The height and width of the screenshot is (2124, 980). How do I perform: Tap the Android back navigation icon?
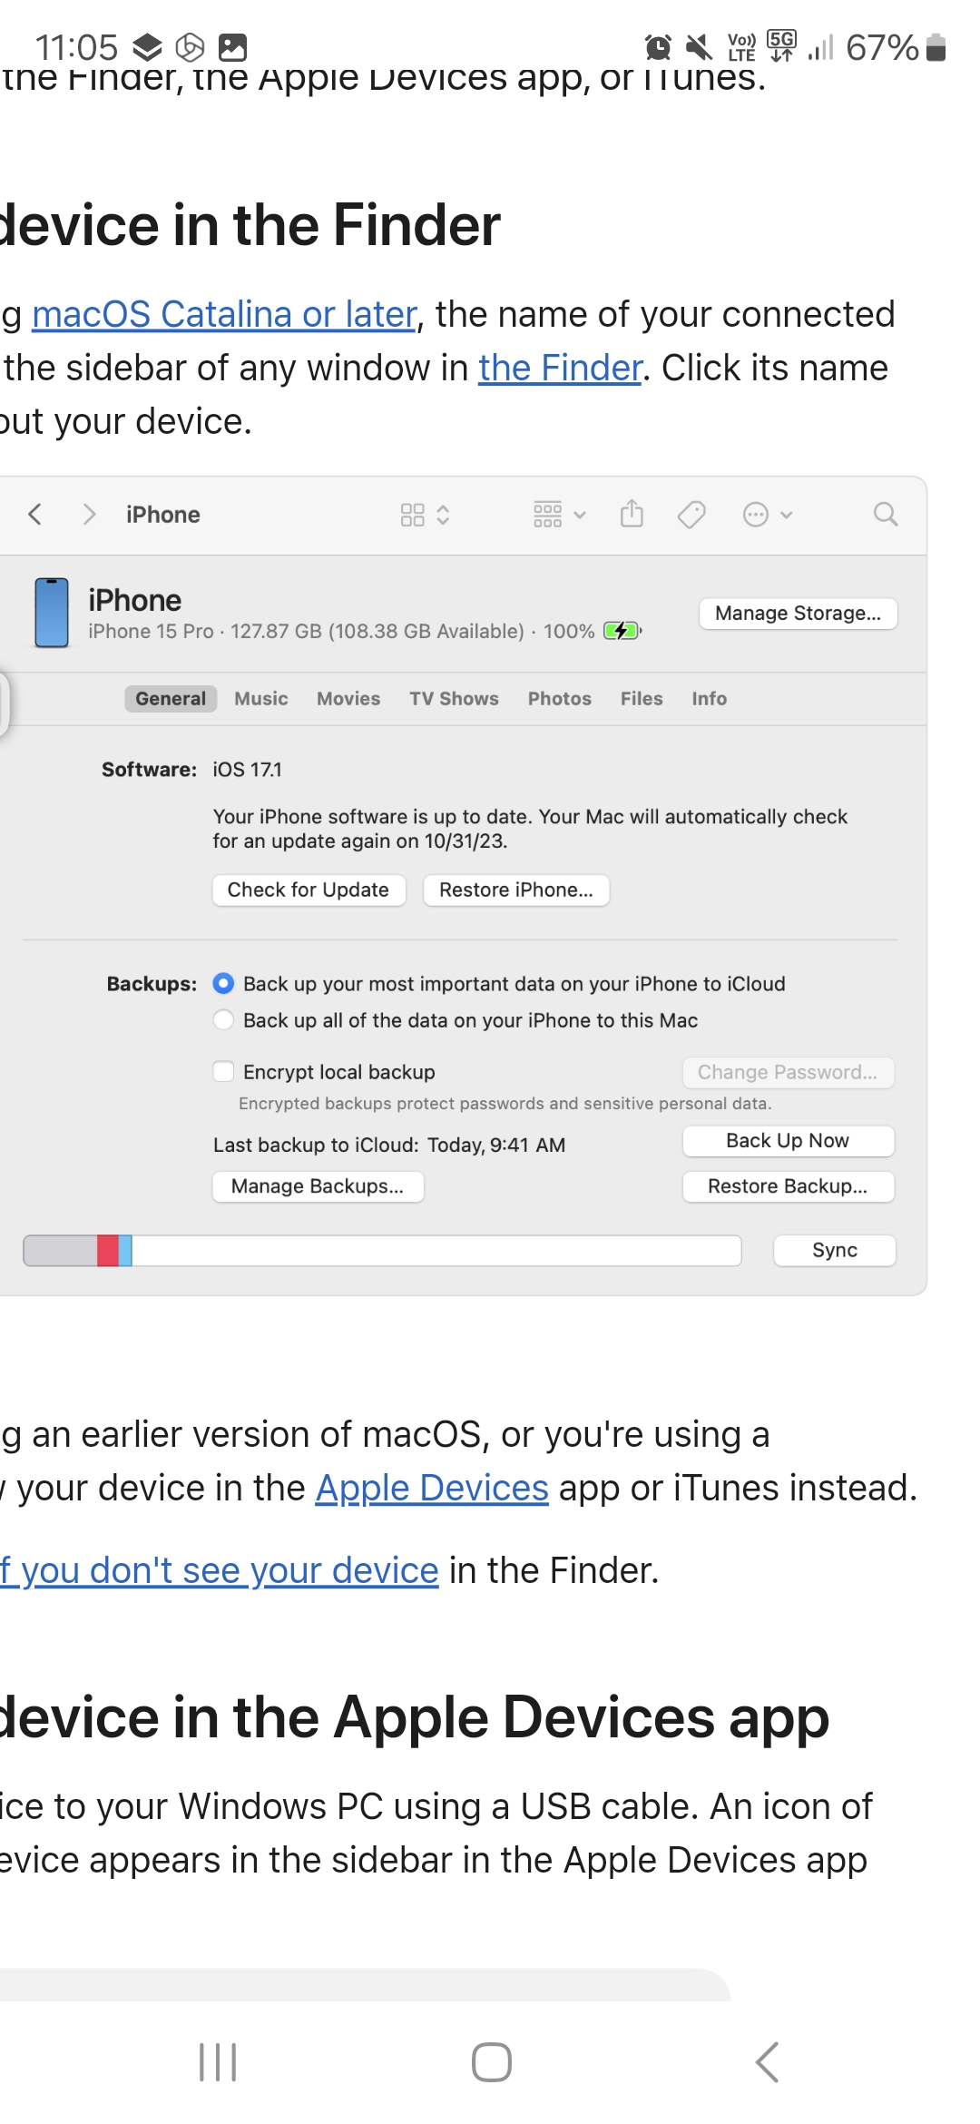[x=767, y=2062]
